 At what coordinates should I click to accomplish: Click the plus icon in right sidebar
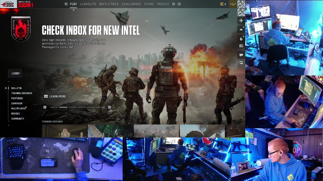tap(241, 21)
